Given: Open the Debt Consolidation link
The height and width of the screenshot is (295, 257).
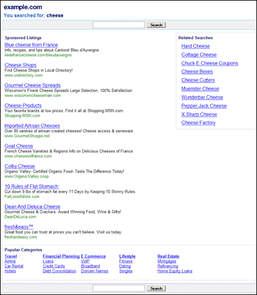Looking at the screenshot, I should 59,271.
